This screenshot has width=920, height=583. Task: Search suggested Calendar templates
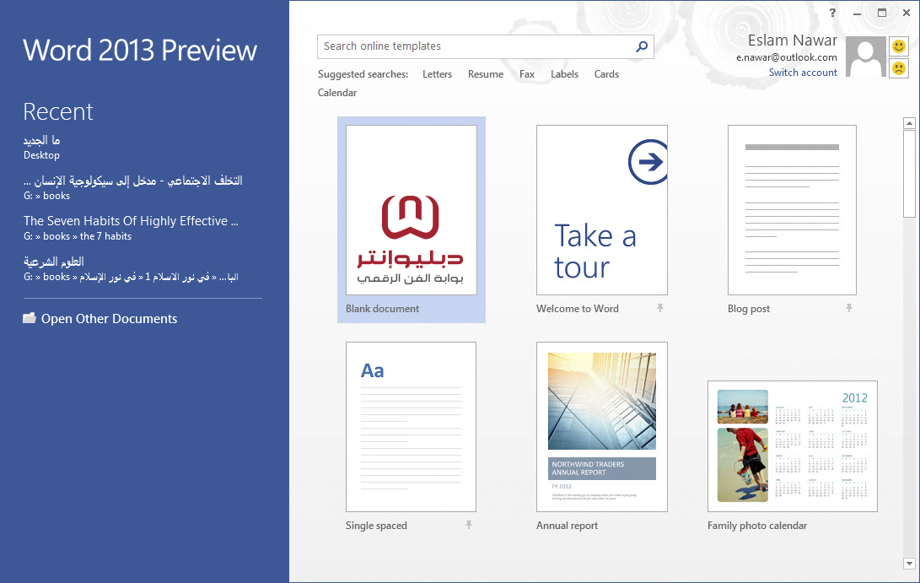pos(337,93)
